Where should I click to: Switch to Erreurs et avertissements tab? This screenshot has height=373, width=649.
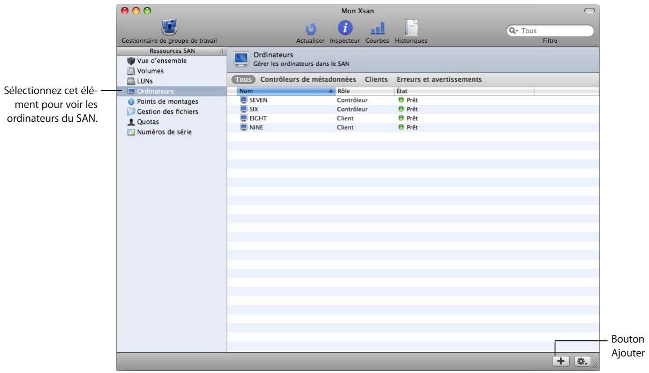tap(439, 80)
